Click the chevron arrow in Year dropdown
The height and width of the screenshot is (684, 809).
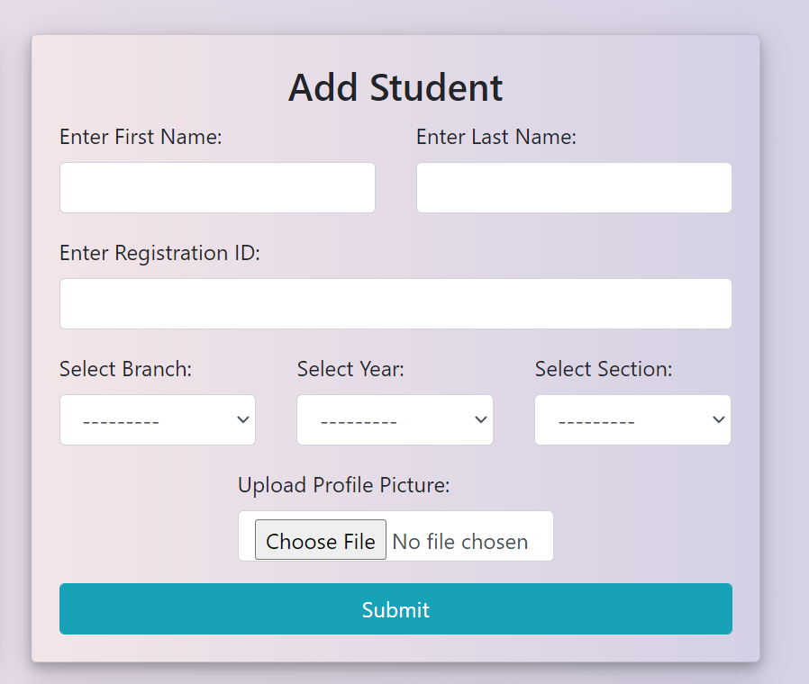click(480, 420)
